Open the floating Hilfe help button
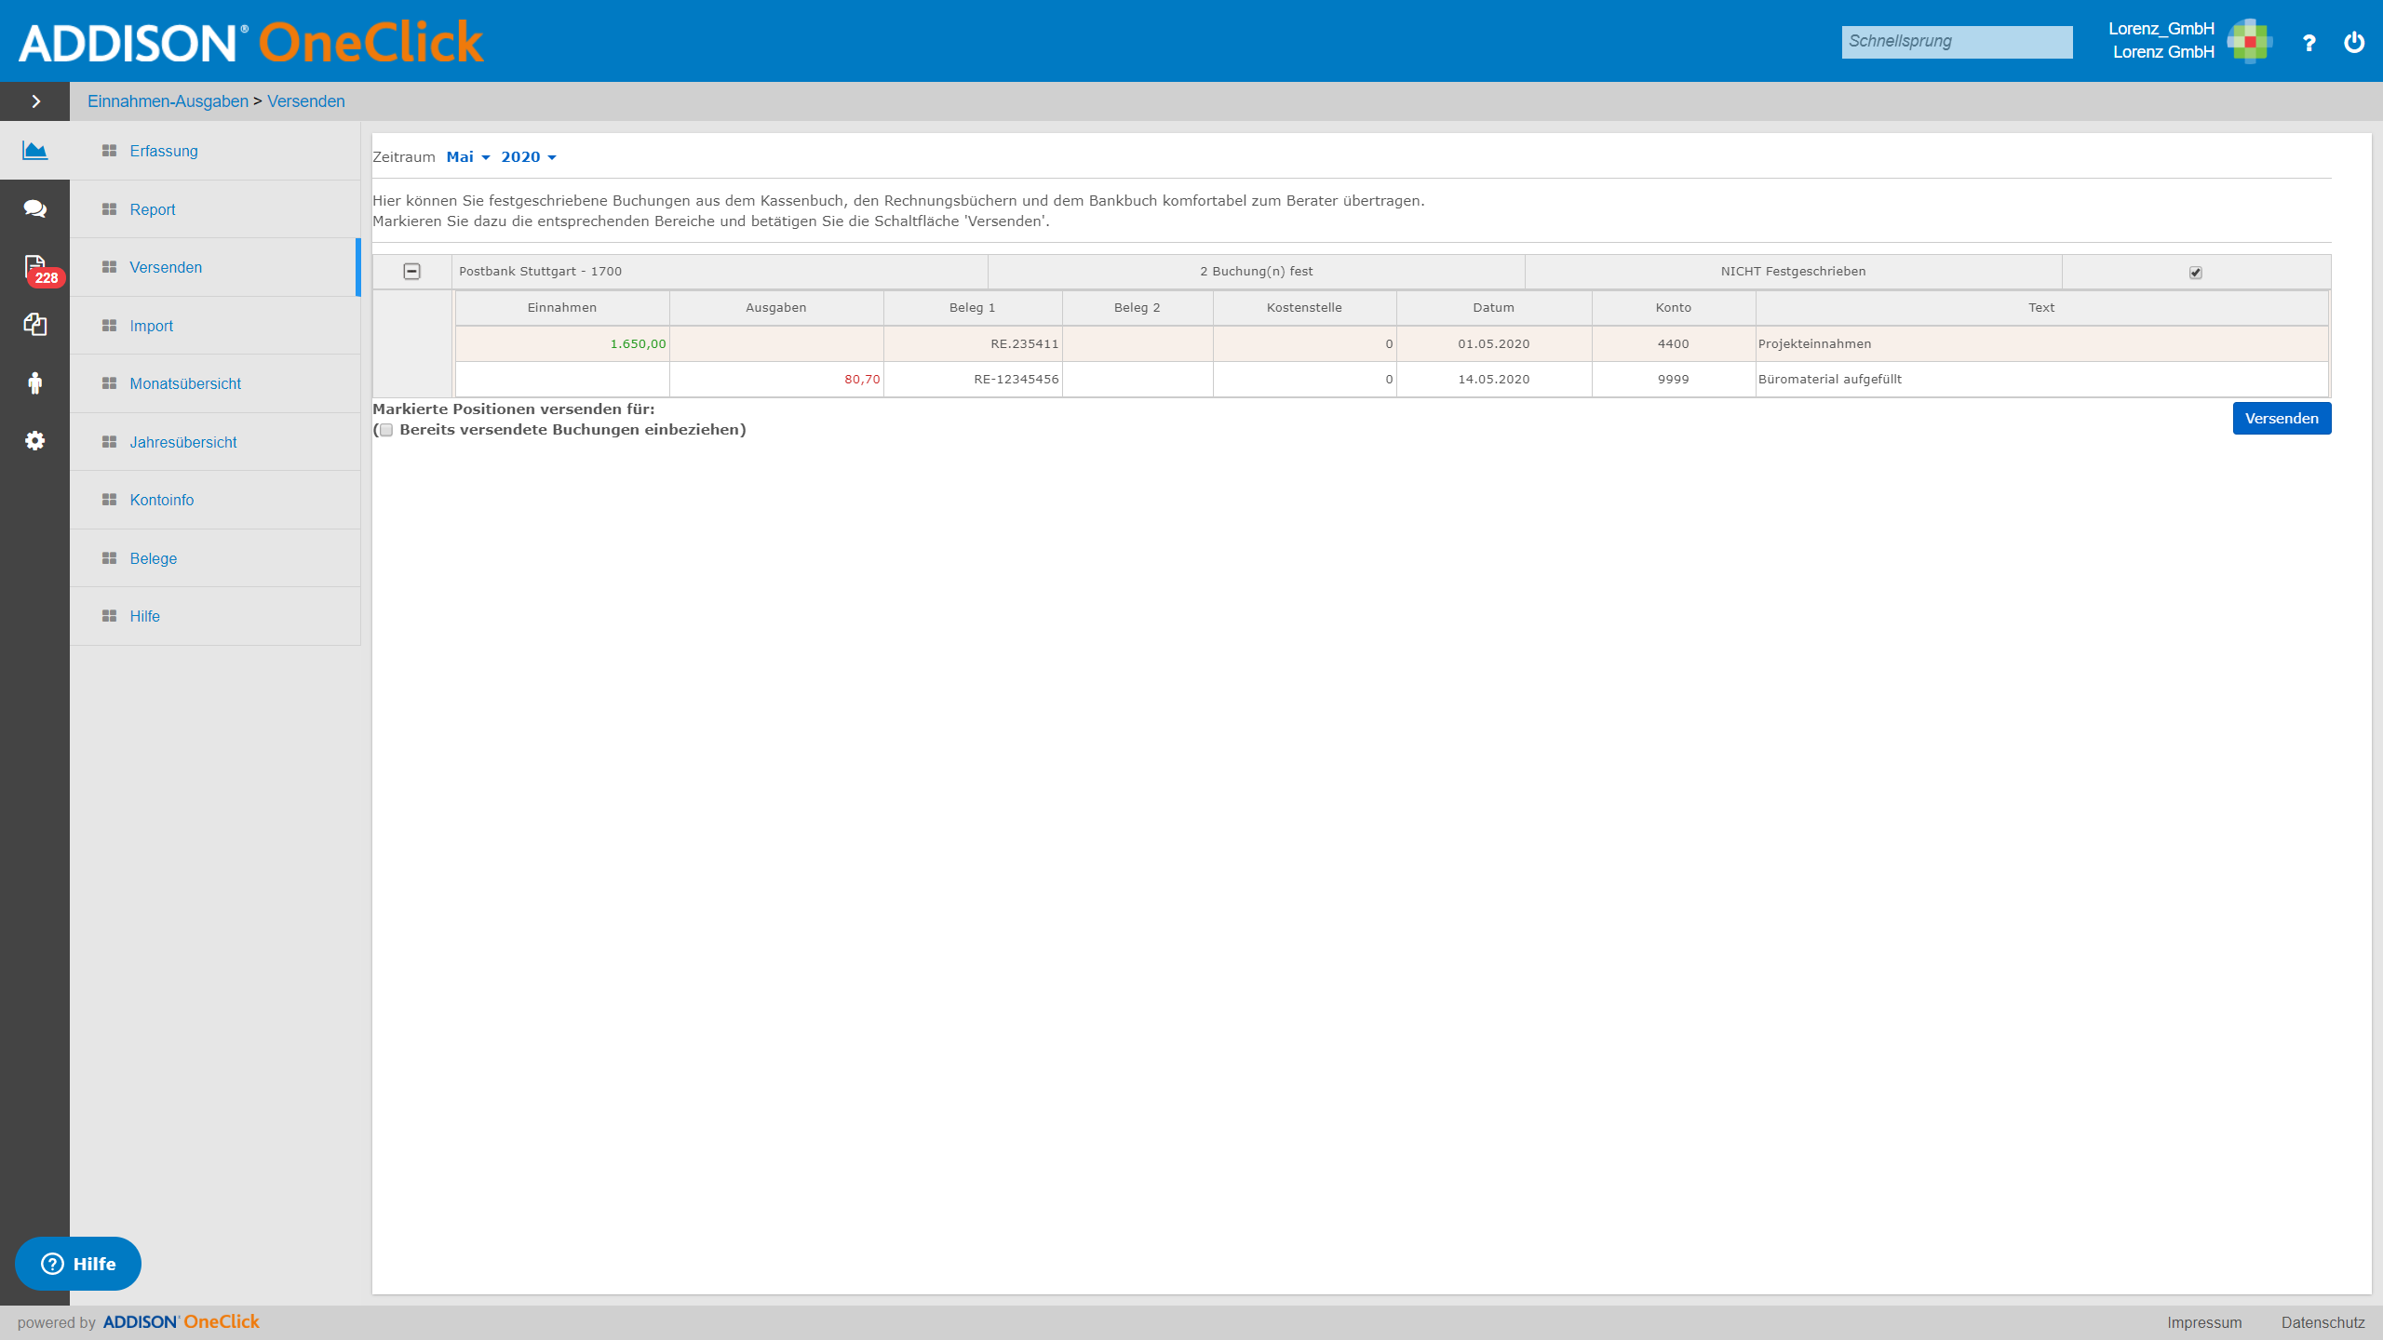This screenshot has width=2383, height=1340. point(78,1264)
